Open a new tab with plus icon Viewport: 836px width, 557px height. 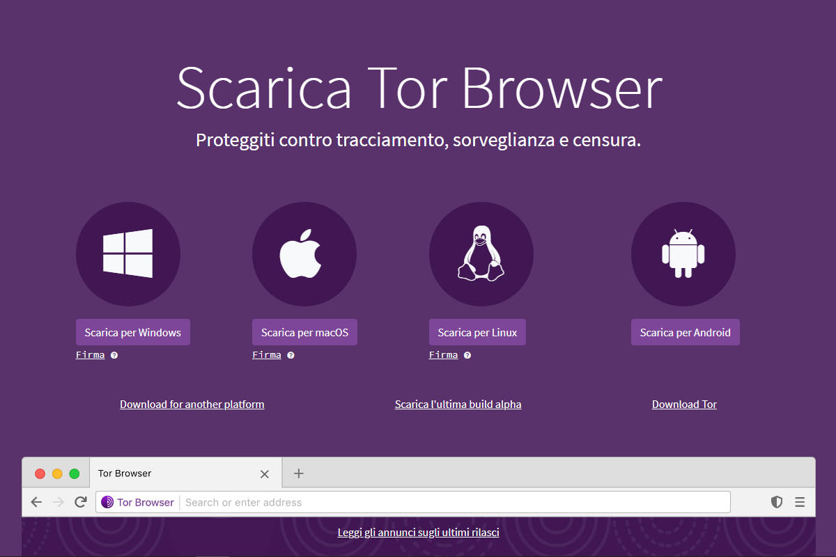point(299,473)
